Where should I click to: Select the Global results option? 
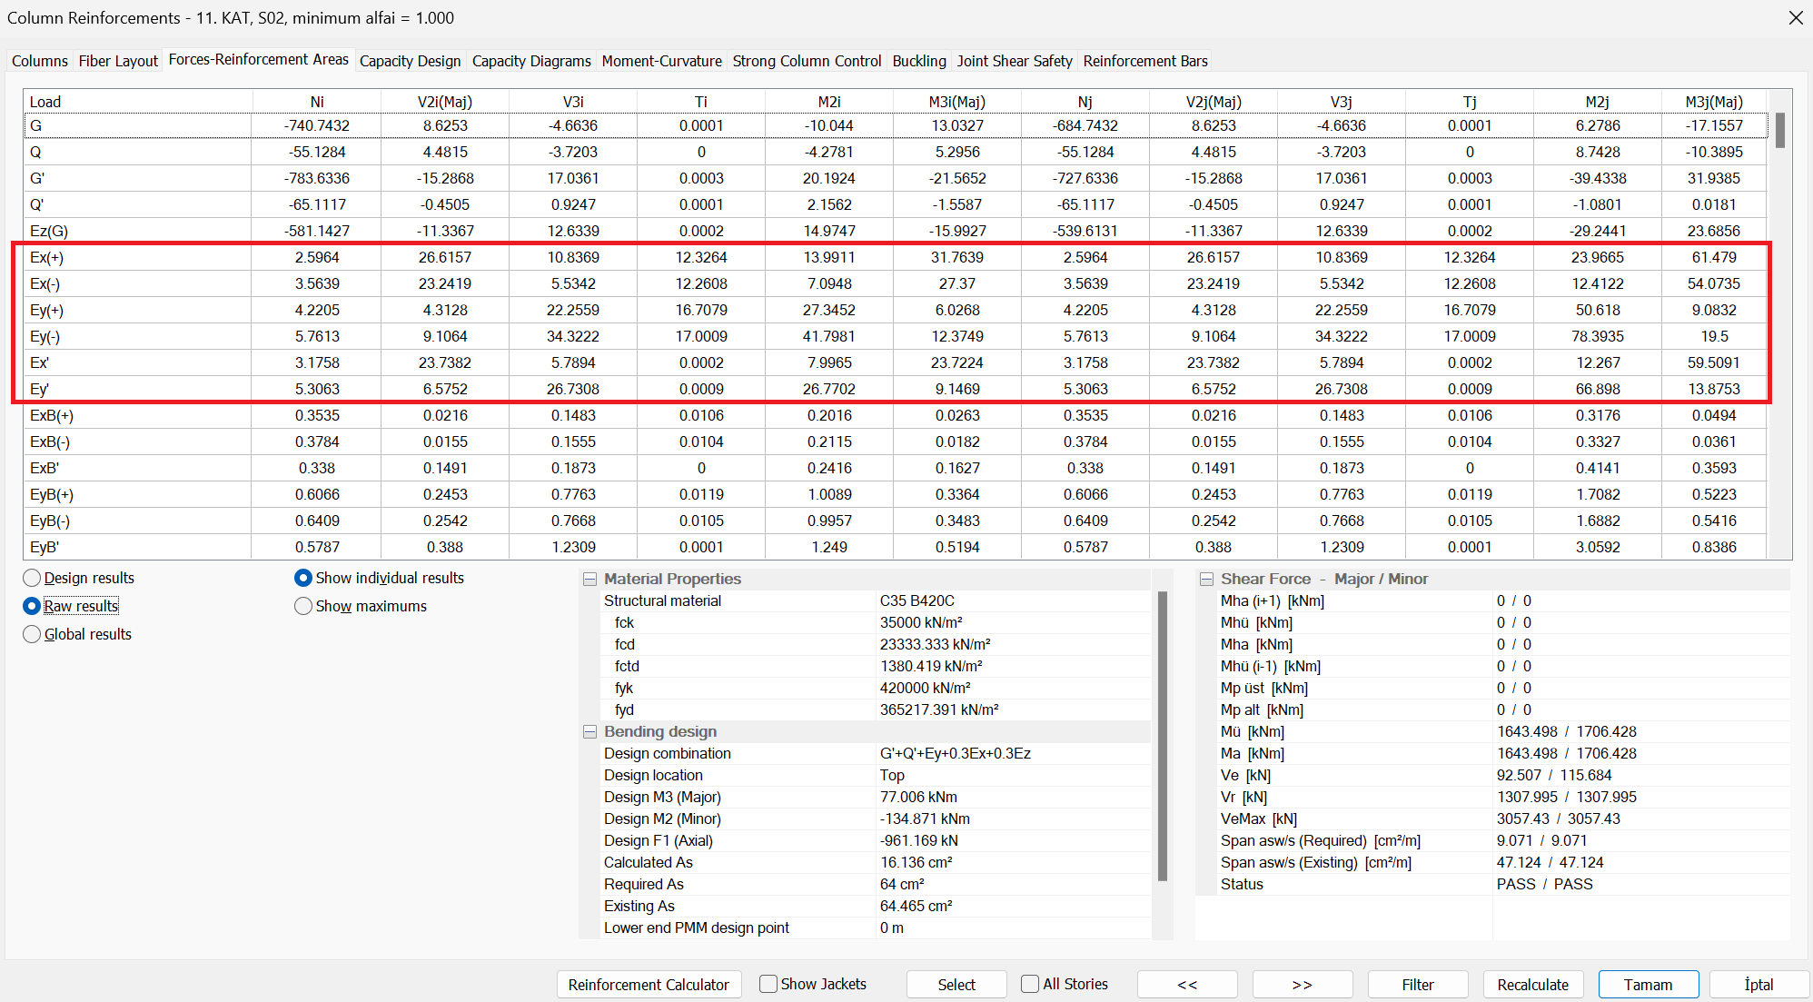33,635
